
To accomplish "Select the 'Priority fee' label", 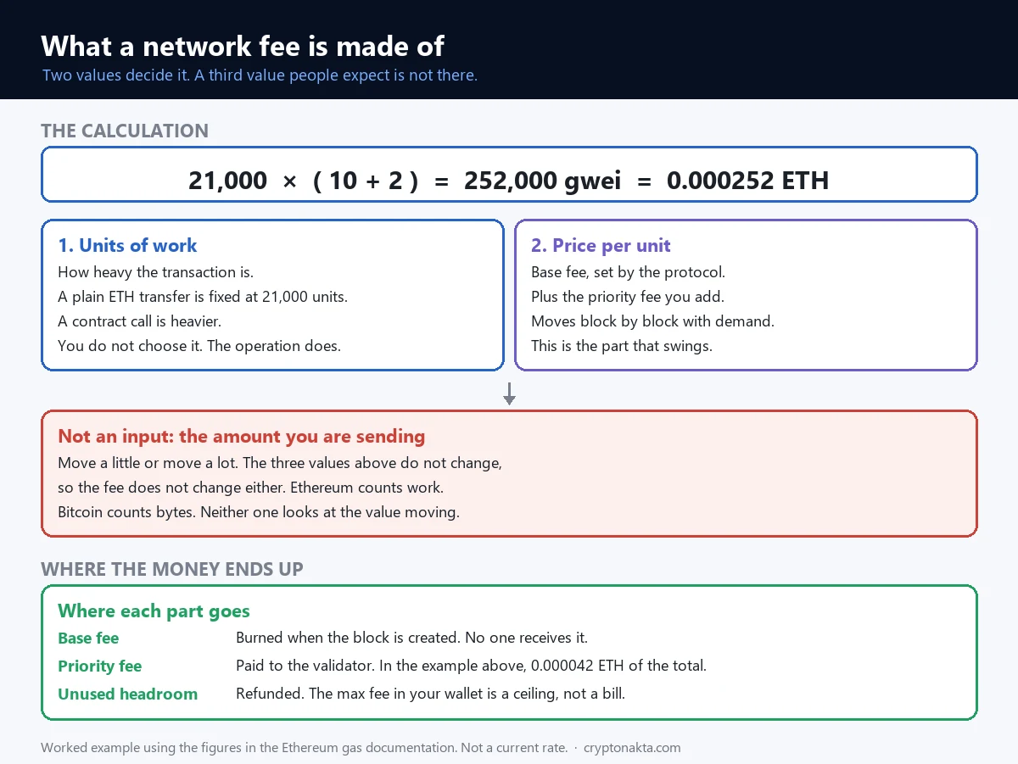I will pos(99,666).
